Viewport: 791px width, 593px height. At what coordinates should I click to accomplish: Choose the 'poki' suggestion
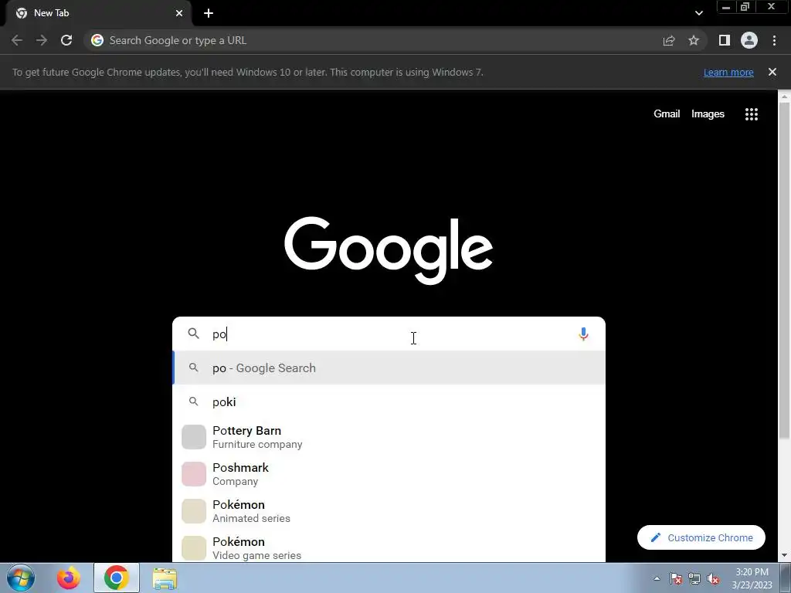[389, 402]
